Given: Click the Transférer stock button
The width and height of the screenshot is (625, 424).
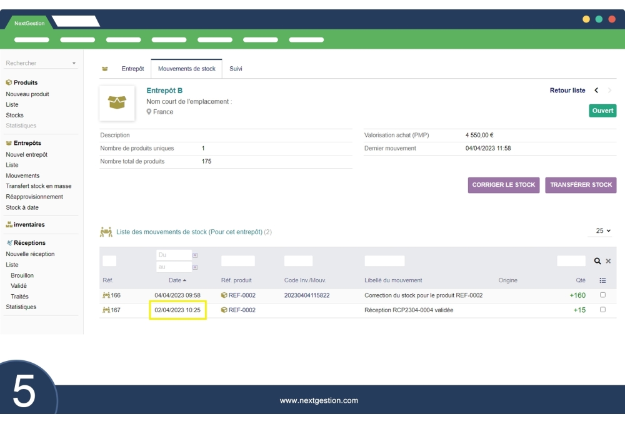Looking at the screenshot, I should click(x=581, y=185).
